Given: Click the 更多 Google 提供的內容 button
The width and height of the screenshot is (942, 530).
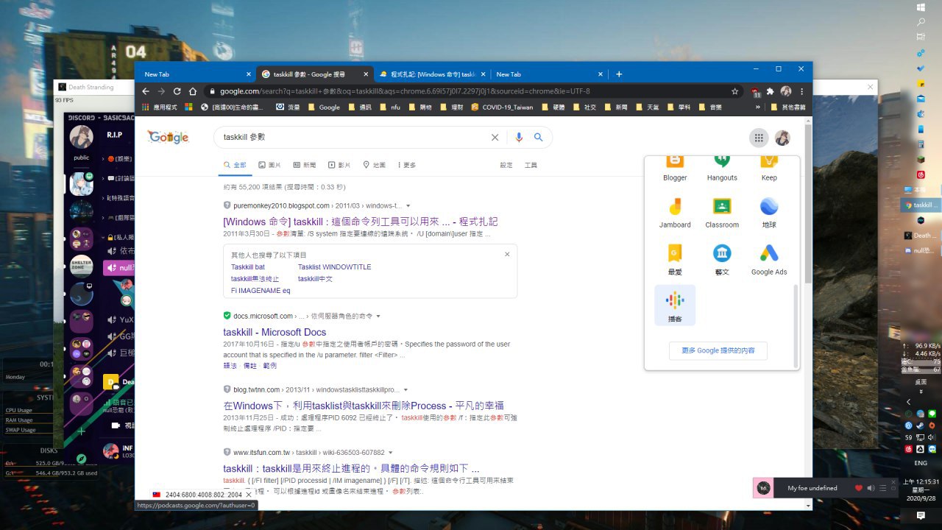Looking at the screenshot, I should click(x=718, y=351).
